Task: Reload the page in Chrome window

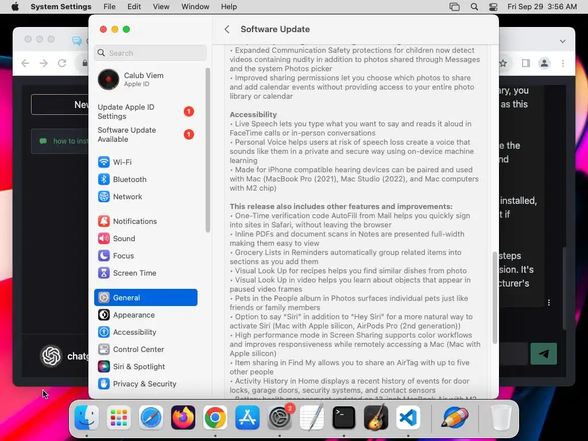Action: tap(62, 63)
